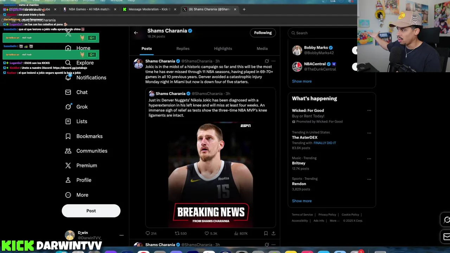The image size is (450, 253).
Task: Open the three-dot menu on Jokic tweet
Action: pyautogui.click(x=274, y=61)
